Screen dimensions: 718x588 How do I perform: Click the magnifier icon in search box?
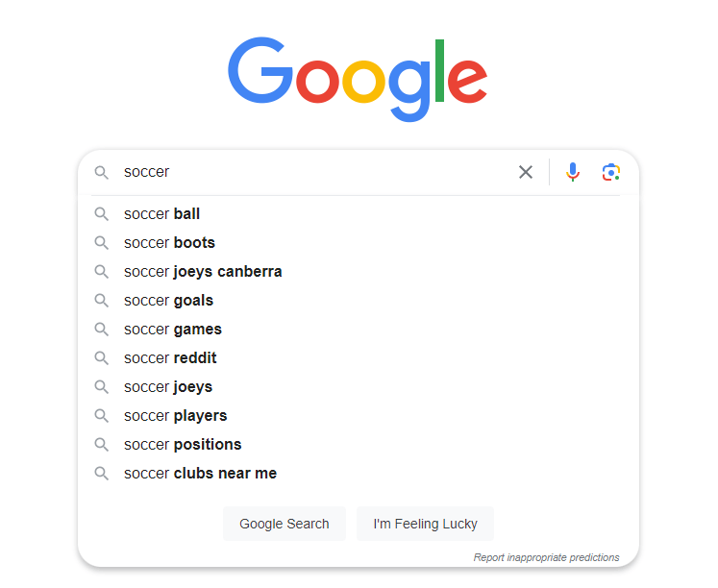click(101, 172)
